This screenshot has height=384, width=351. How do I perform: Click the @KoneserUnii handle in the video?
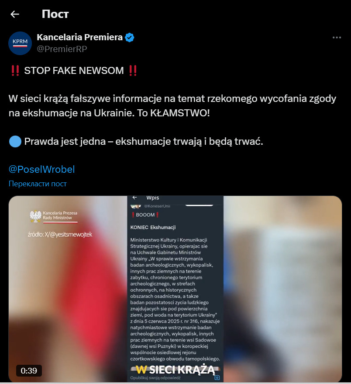tap(157, 206)
